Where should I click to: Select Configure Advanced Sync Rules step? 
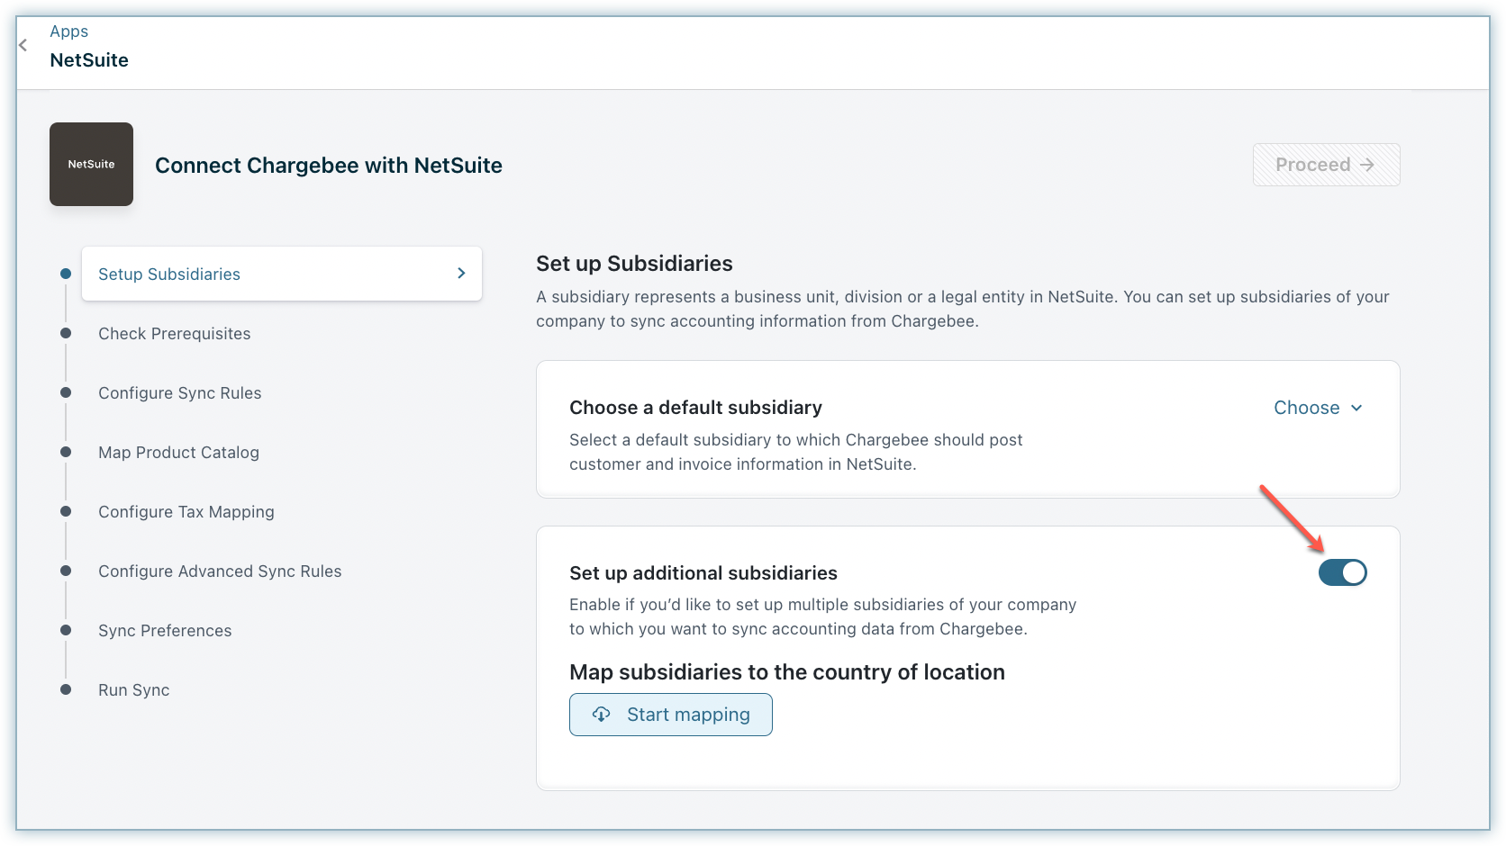point(220,571)
